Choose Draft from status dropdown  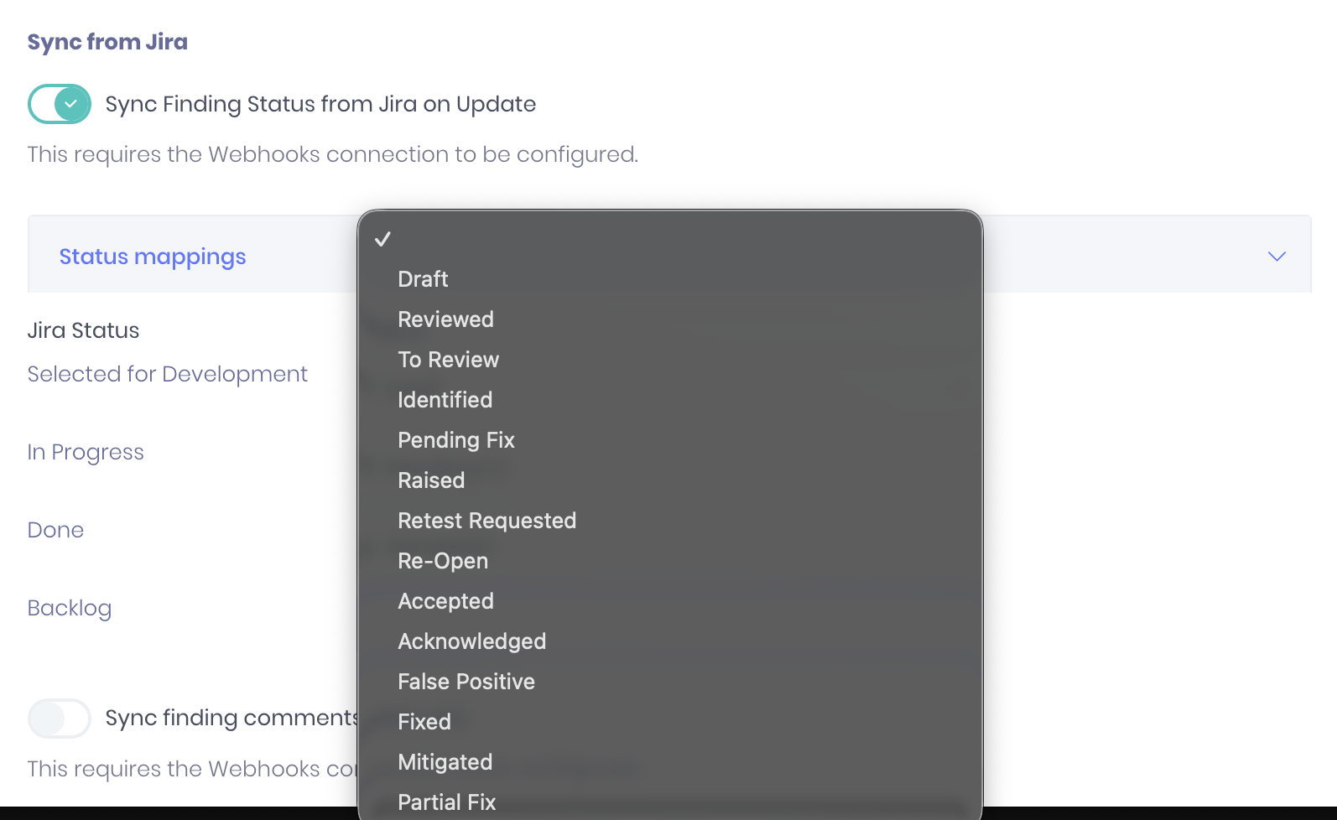(669, 279)
